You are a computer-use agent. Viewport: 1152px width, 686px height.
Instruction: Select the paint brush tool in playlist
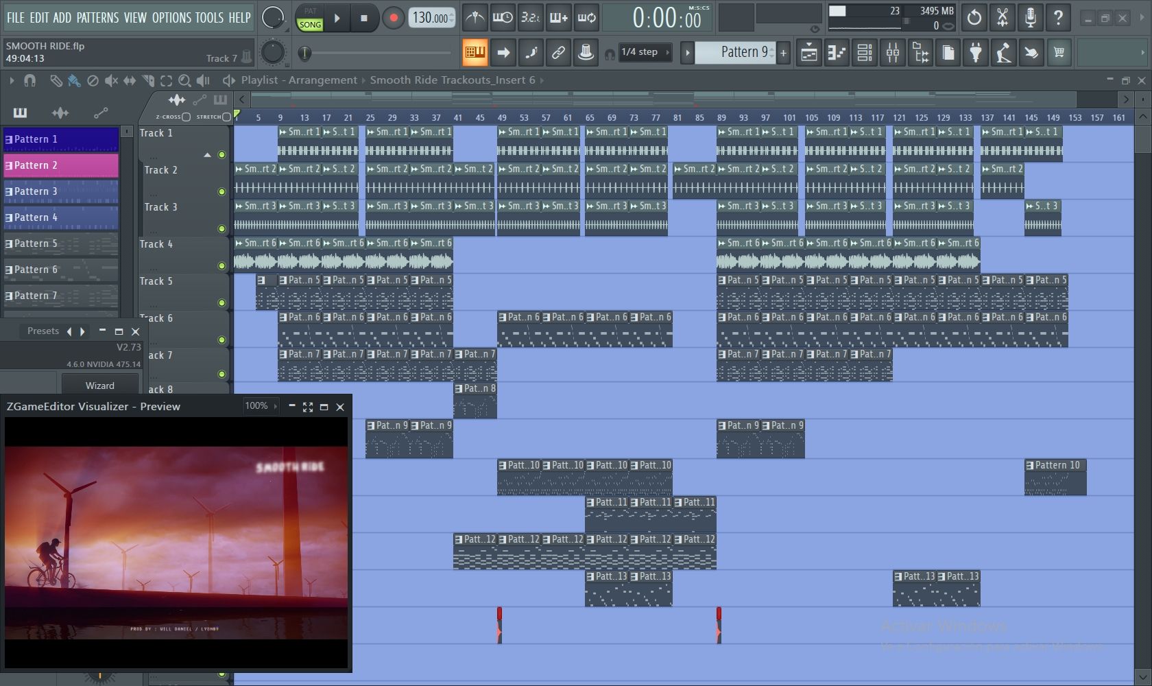(x=74, y=80)
